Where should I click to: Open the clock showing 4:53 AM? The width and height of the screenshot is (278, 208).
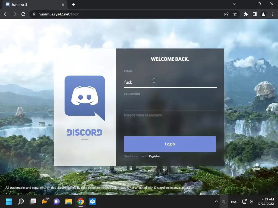coord(266,201)
